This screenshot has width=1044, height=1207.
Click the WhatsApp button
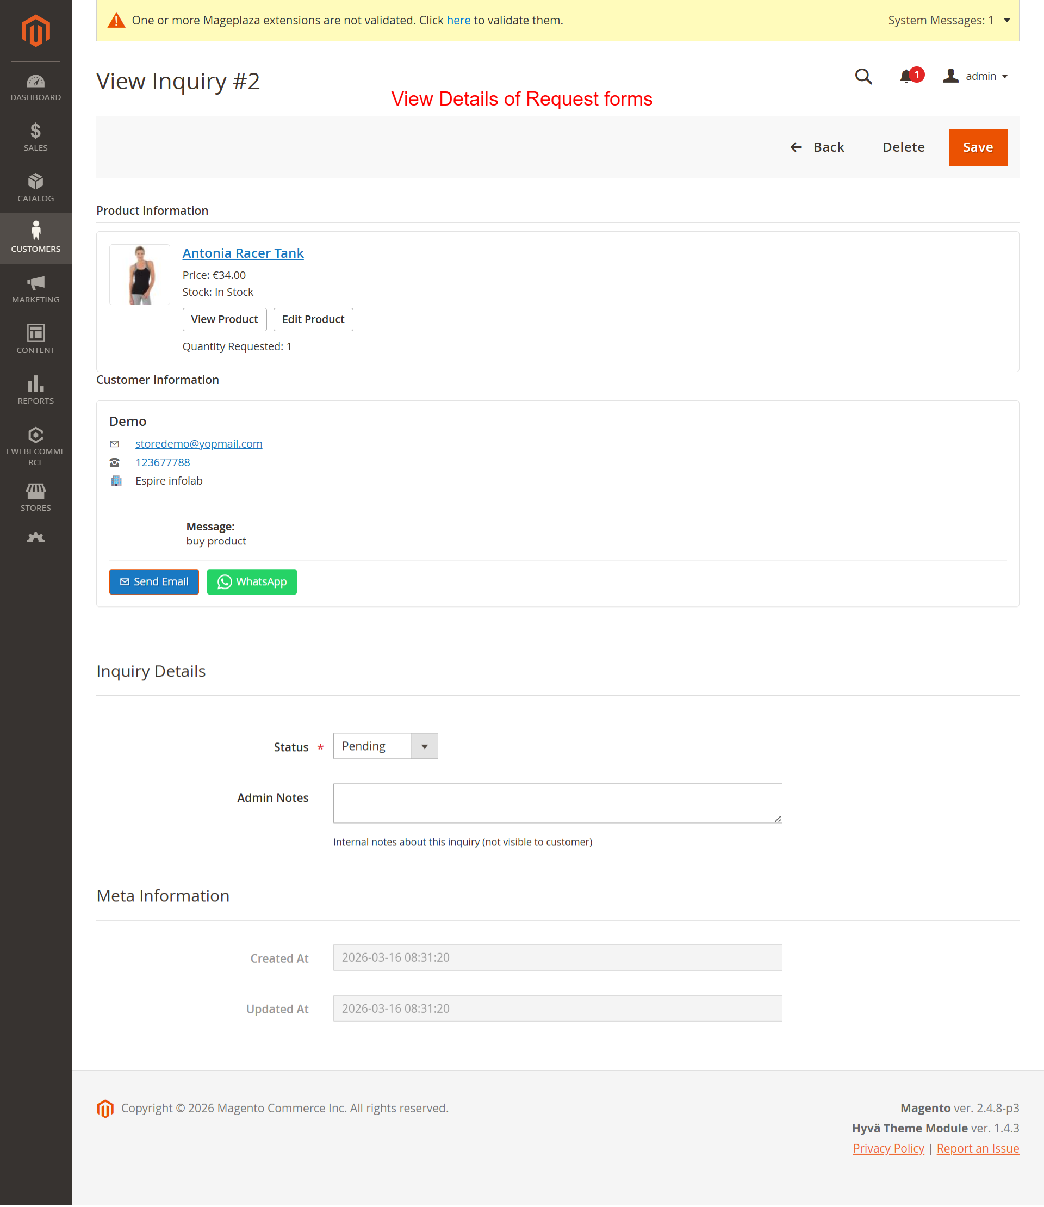point(252,581)
